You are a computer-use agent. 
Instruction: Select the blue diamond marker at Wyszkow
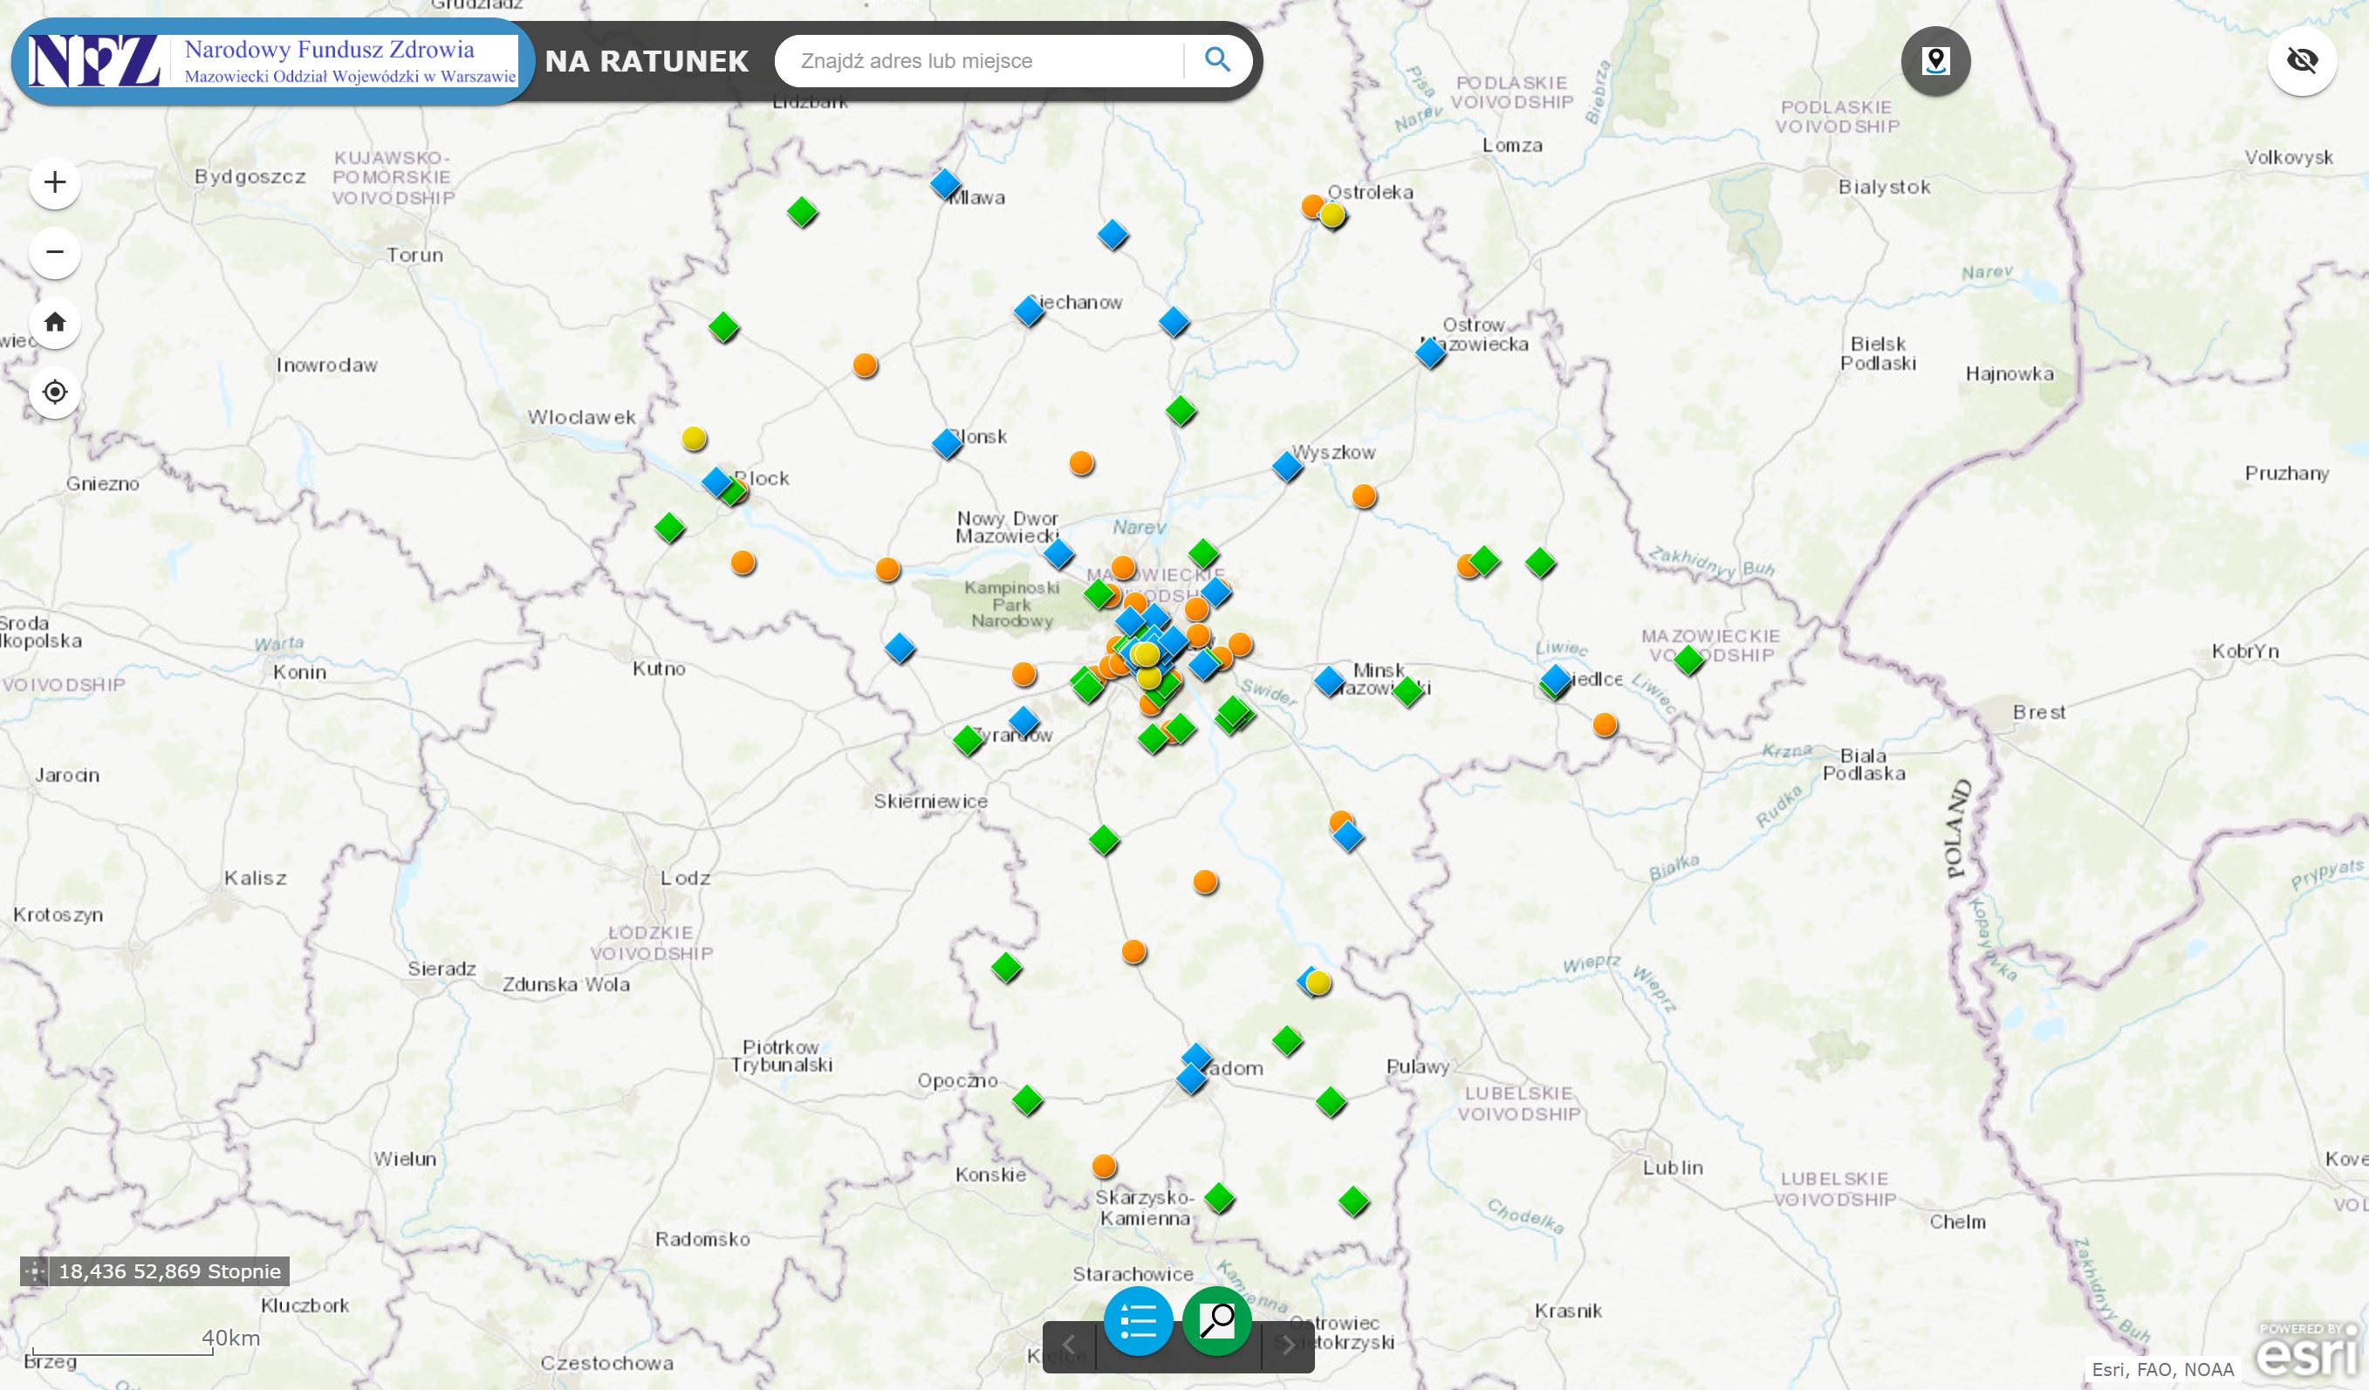click(1287, 466)
